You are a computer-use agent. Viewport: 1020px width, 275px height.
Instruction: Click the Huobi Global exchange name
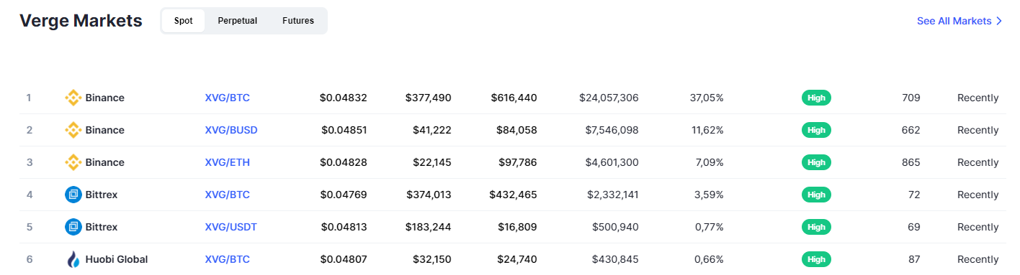coord(117,259)
